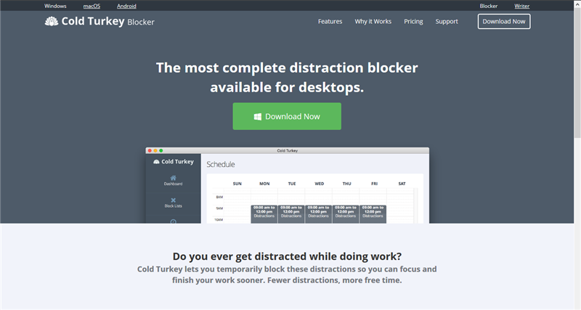The width and height of the screenshot is (581, 310).
Task: Click the Schedule heading in app preview
Action: (221, 165)
